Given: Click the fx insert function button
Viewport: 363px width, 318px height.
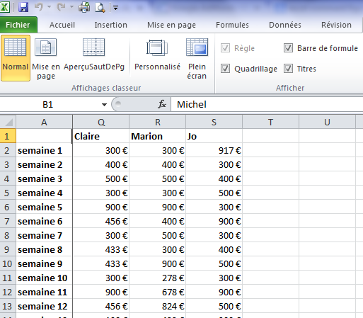Looking at the screenshot, I should (162, 104).
